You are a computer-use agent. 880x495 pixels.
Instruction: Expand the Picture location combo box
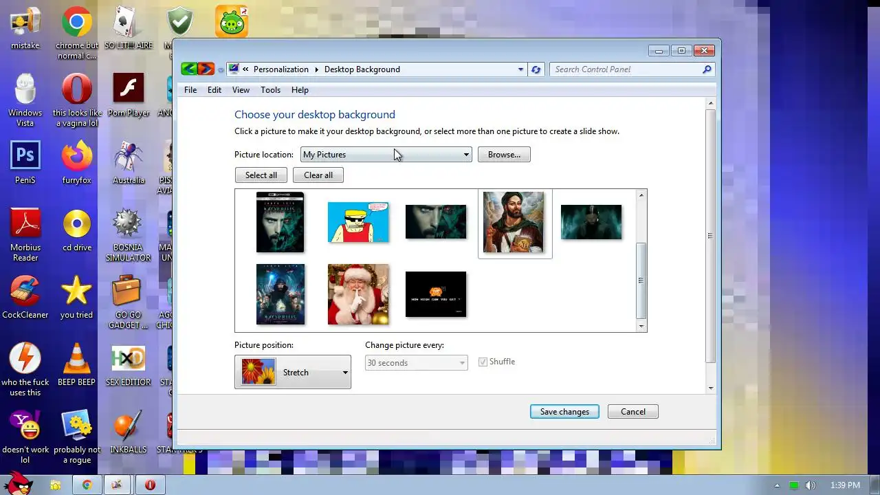(386, 155)
